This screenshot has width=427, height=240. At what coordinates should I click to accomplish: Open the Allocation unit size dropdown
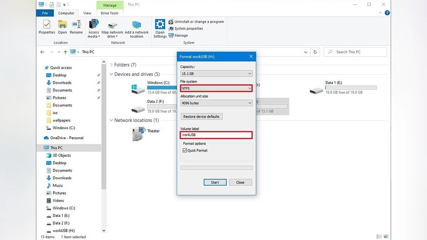click(216, 103)
